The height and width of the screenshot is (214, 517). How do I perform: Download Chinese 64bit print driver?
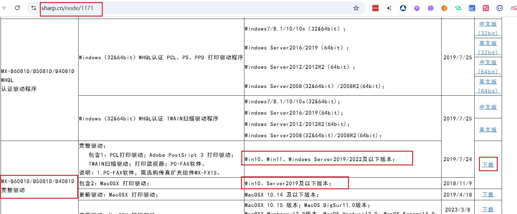[488, 67]
